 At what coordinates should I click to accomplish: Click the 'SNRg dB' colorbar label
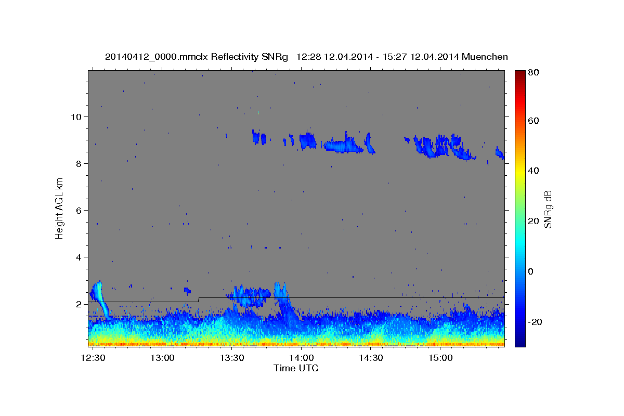pos(547,209)
